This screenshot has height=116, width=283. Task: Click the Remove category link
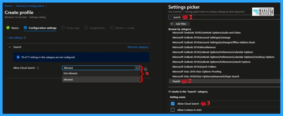click(138, 47)
